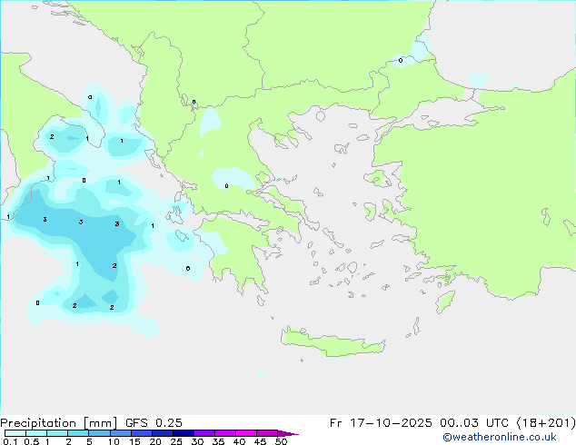
Task: Pick legend swatch between 20 and 25
Action: pos(162,433)
